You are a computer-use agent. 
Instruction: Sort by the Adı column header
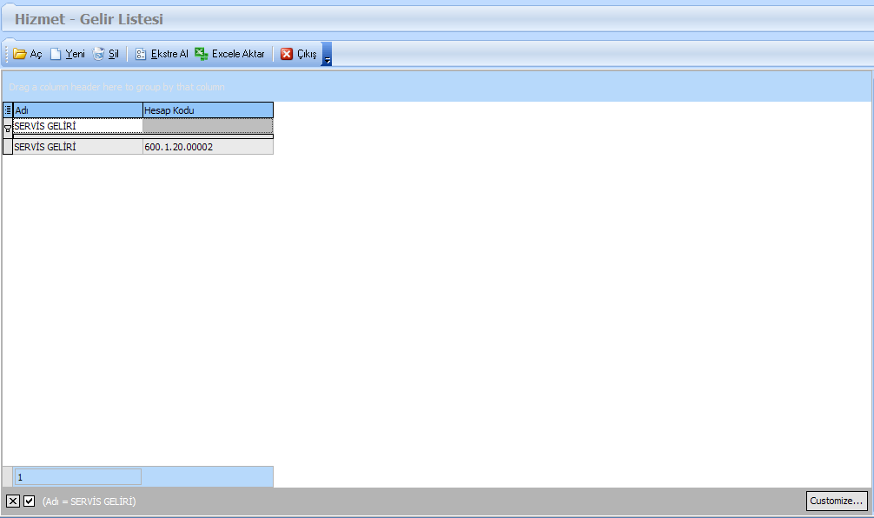point(77,110)
